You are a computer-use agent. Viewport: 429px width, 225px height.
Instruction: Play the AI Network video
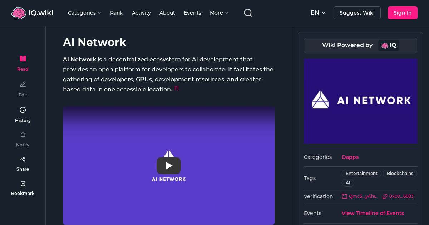[169, 165]
